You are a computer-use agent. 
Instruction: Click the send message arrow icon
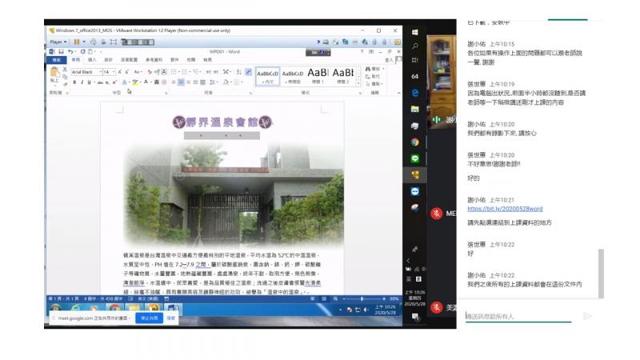pyautogui.click(x=588, y=316)
